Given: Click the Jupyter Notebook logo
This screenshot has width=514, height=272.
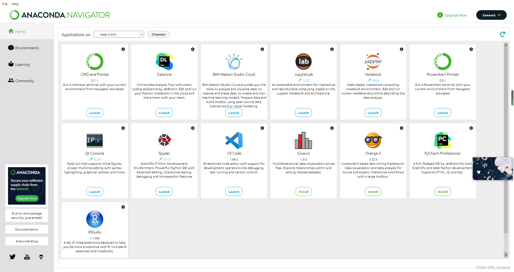Looking at the screenshot, I should (x=373, y=62).
